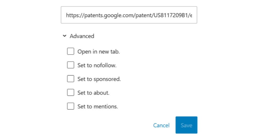The width and height of the screenshot is (258, 139).
Task: Focus the link URL input field
Action: coord(129,15)
